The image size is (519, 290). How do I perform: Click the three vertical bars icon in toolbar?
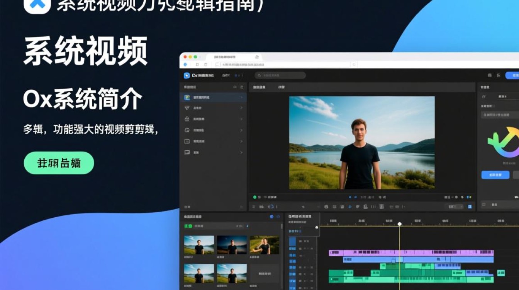[x=373, y=207]
